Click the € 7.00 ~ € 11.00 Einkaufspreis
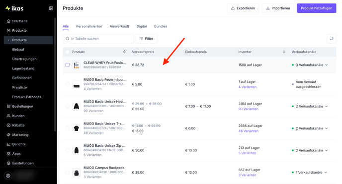342x184 pixels. point(198,106)
